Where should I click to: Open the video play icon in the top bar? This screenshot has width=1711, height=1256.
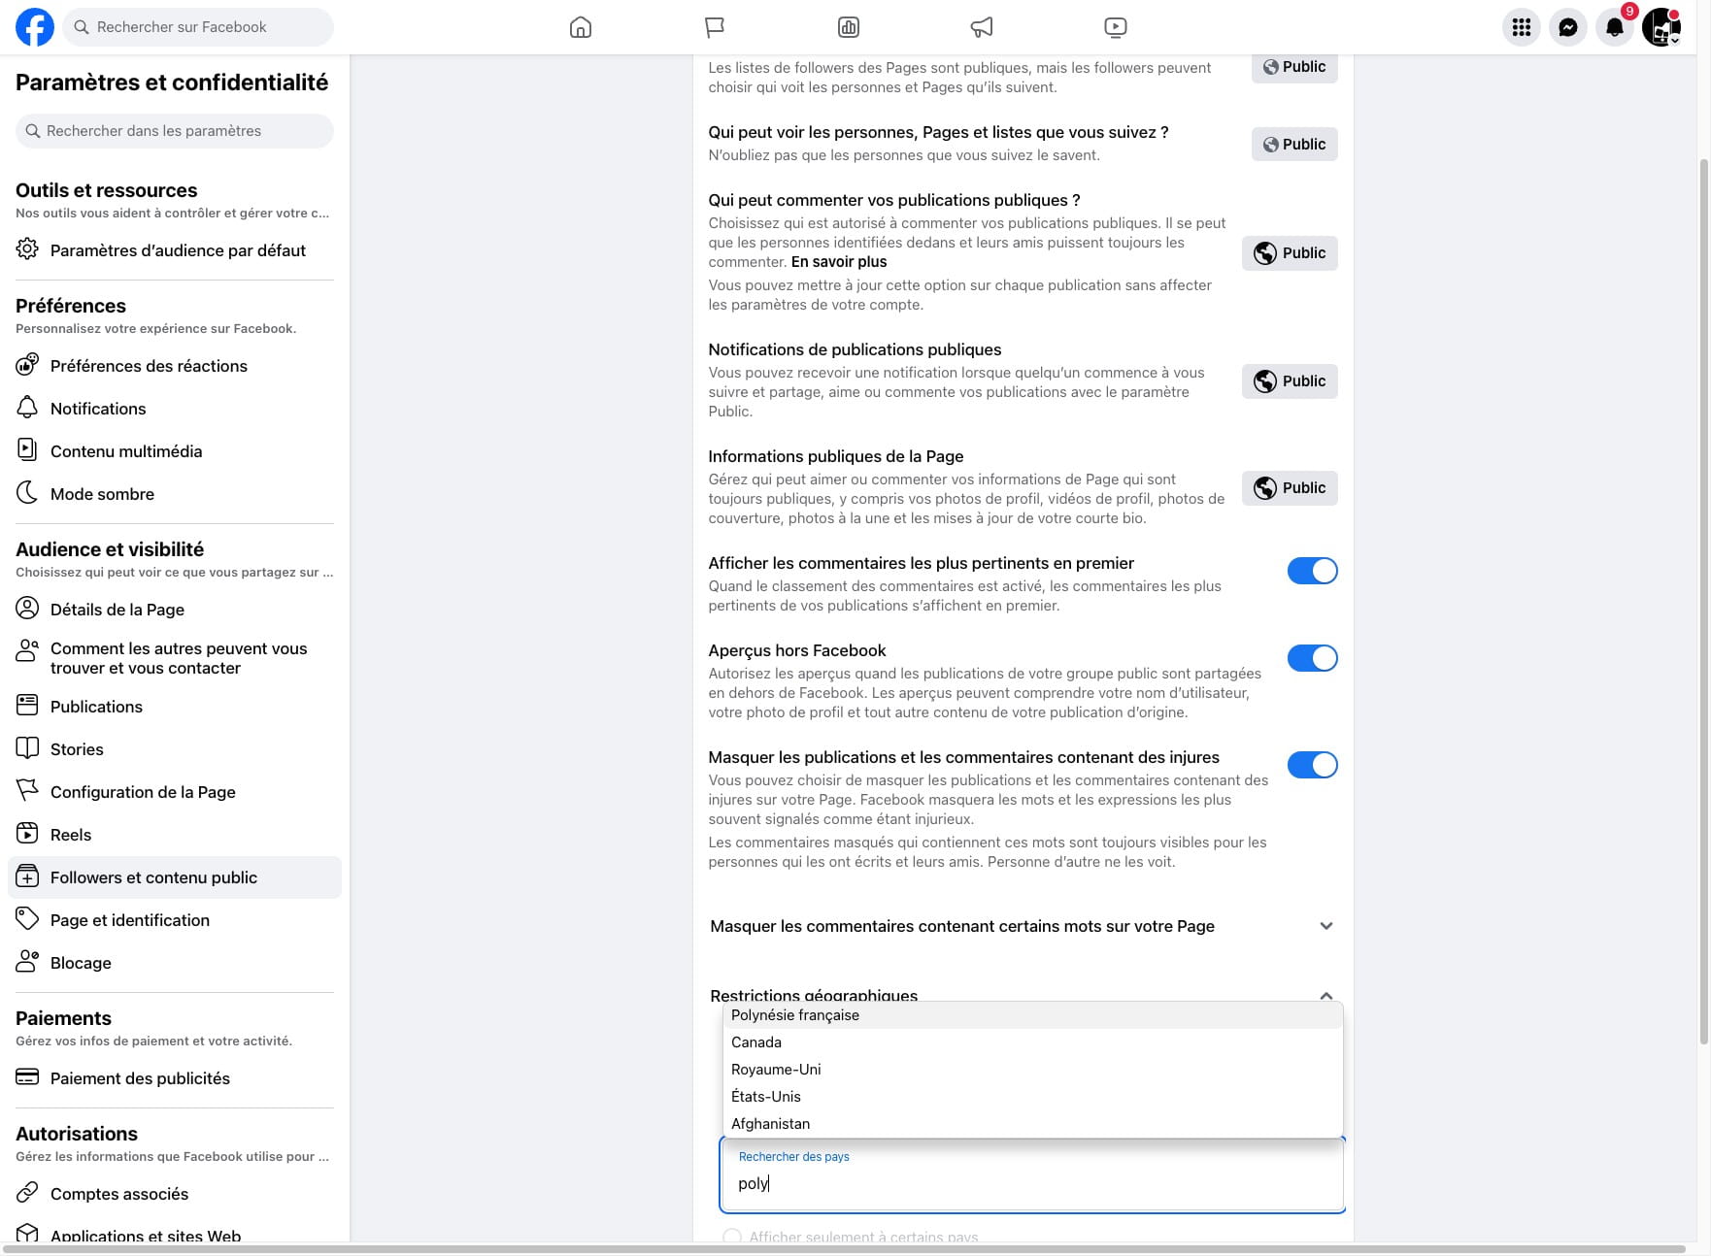pyautogui.click(x=1116, y=27)
